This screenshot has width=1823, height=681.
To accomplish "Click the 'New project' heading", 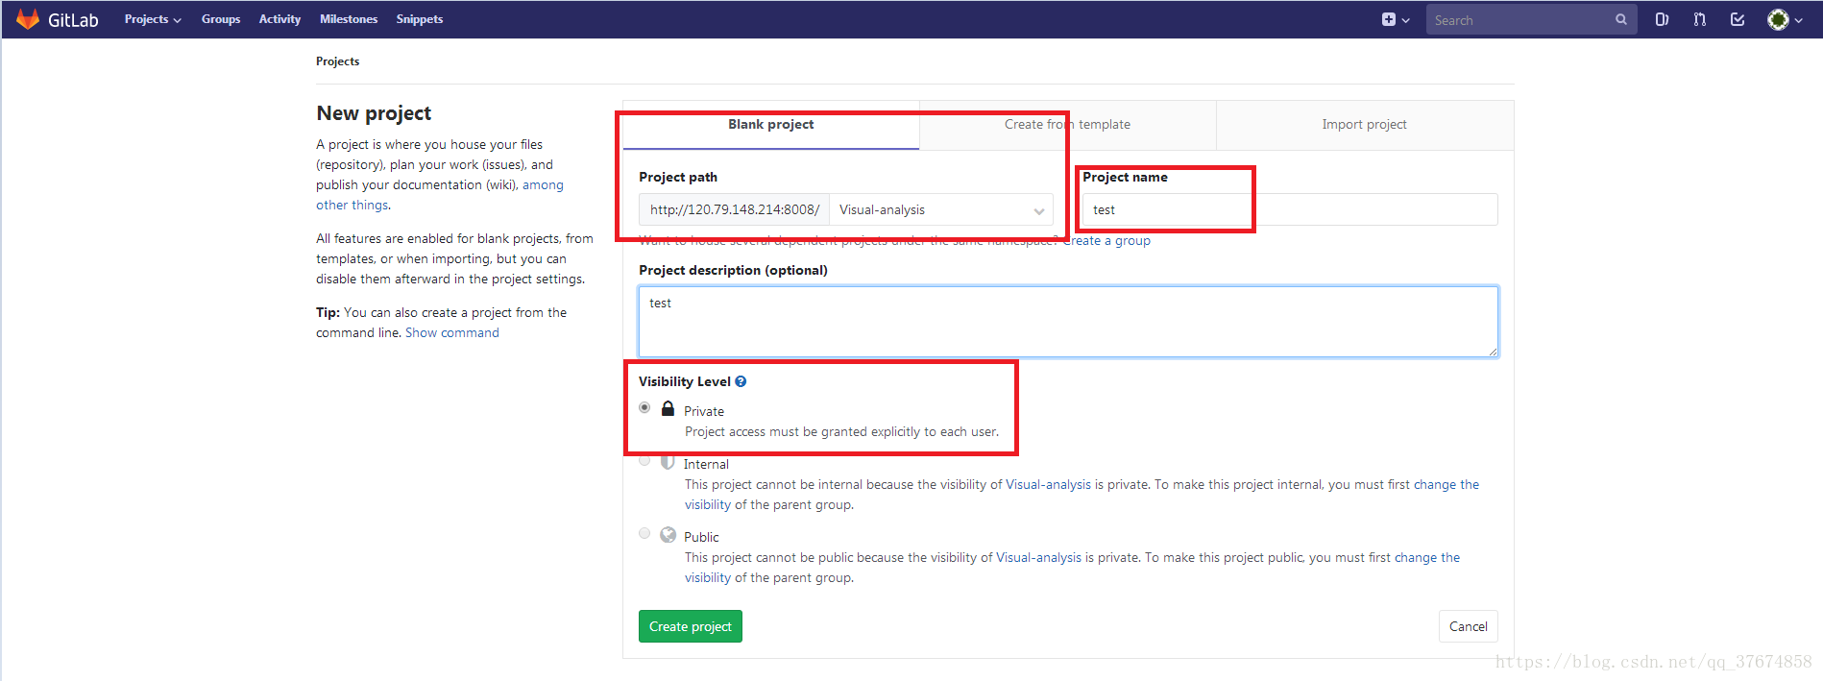I will 374,113.
